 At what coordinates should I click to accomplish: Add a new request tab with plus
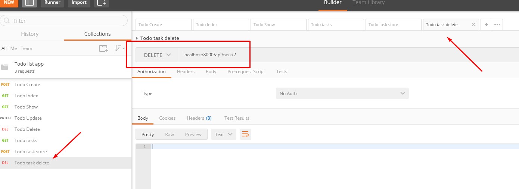point(486,25)
